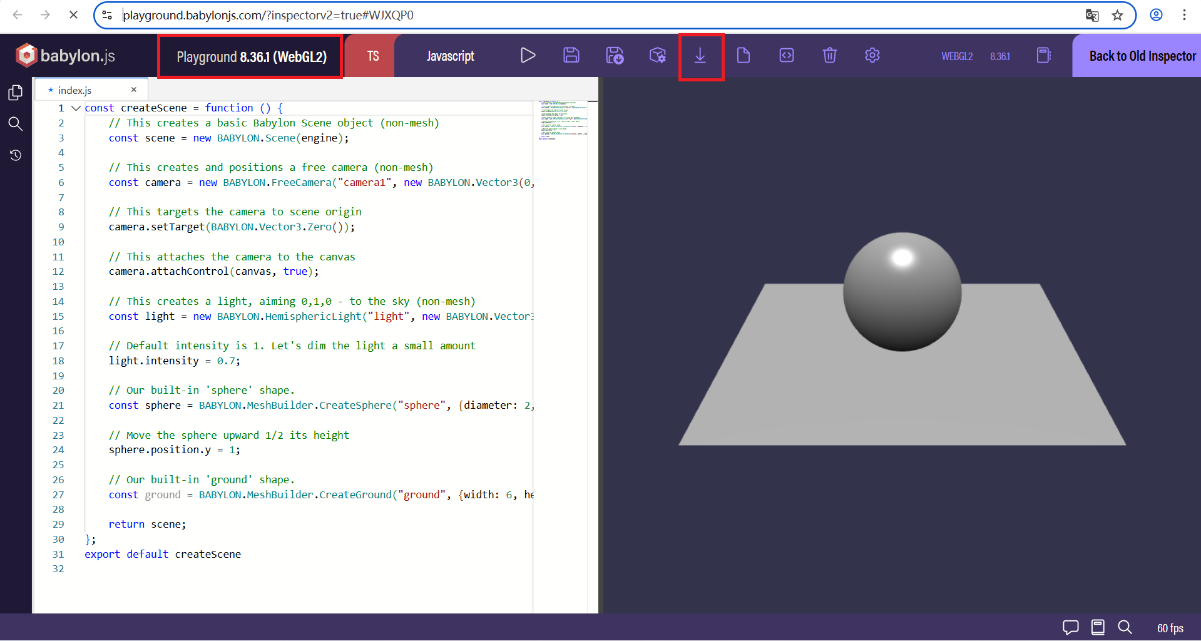Click comment "Our built-in 'sphere' shape."
The image size is (1201, 641).
[202, 391]
